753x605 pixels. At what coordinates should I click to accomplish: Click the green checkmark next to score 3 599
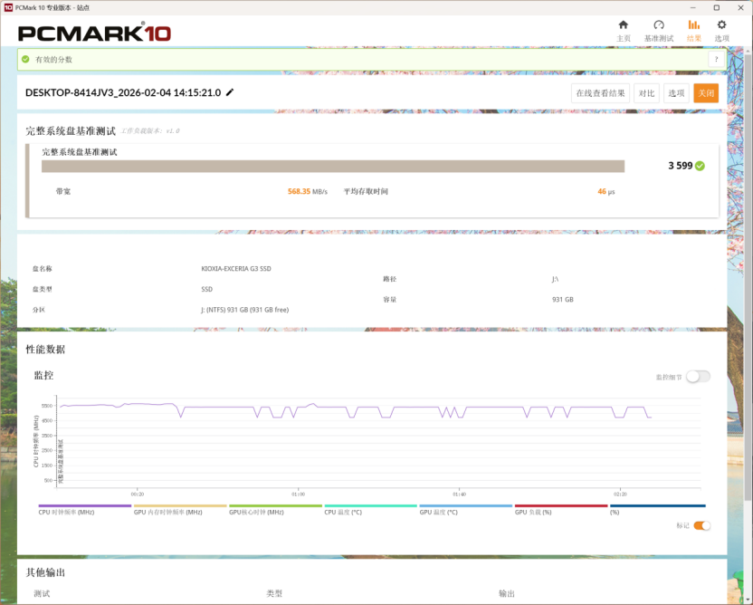[700, 166]
